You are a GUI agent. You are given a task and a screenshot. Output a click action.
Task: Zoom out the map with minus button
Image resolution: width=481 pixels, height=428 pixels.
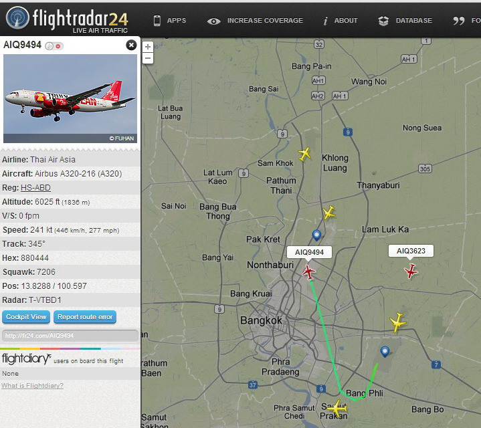coord(148,58)
